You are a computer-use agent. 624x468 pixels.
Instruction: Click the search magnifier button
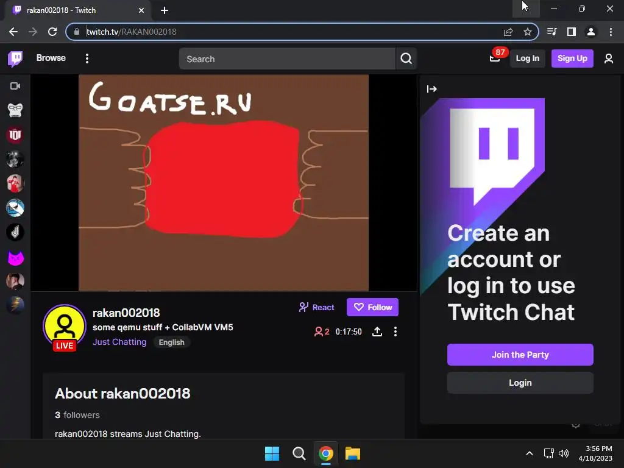pos(406,59)
